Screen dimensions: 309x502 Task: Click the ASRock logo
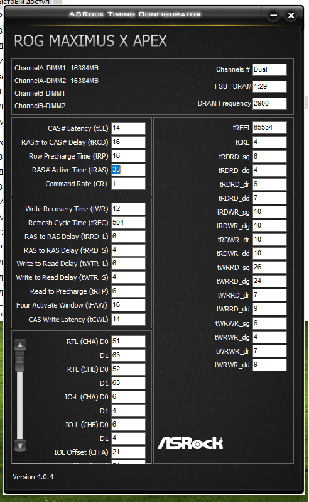coord(190,443)
